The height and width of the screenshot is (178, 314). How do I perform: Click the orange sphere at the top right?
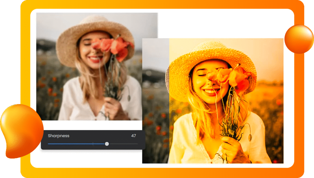point(299,39)
